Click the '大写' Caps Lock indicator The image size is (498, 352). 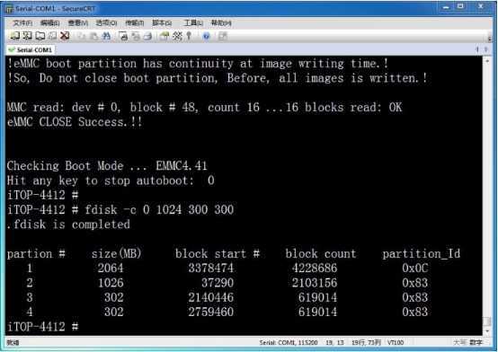coord(459,342)
